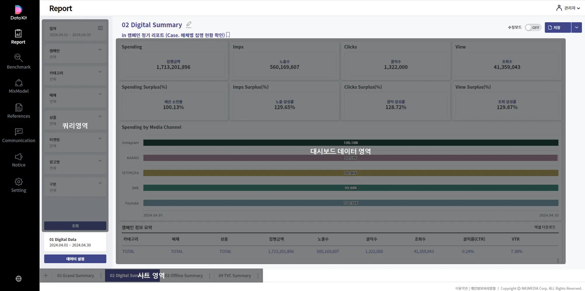Click 엑셀 다운로드 link
This screenshot has height=291, width=585.
pyautogui.click(x=545, y=227)
